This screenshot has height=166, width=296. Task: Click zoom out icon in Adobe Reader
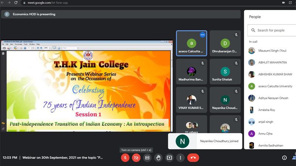(x=38, y=48)
